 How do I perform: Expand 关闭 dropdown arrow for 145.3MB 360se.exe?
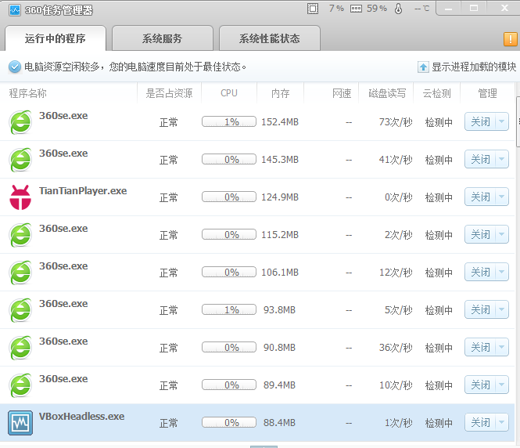pyautogui.click(x=502, y=159)
